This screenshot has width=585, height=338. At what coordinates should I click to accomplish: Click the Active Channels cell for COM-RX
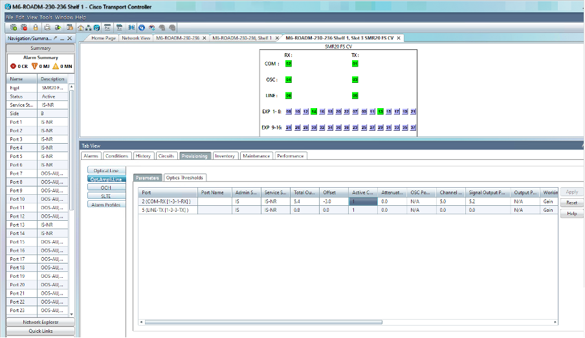(363, 201)
